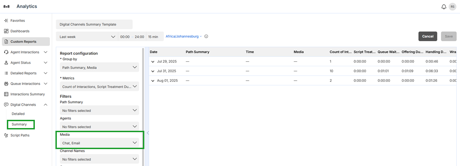Click the Agent Status person icon
Image resolution: width=460 pixels, height=166 pixels.
pyautogui.click(x=6, y=63)
